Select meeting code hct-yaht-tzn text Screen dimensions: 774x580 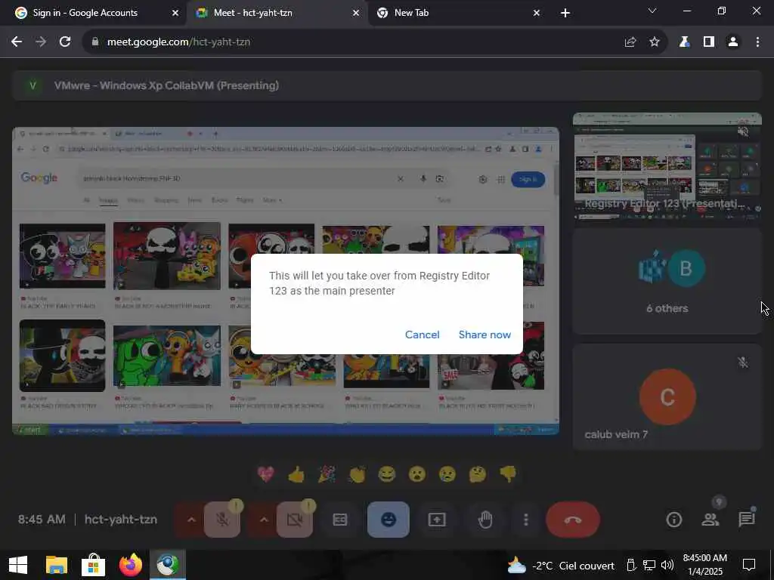click(121, 520)
